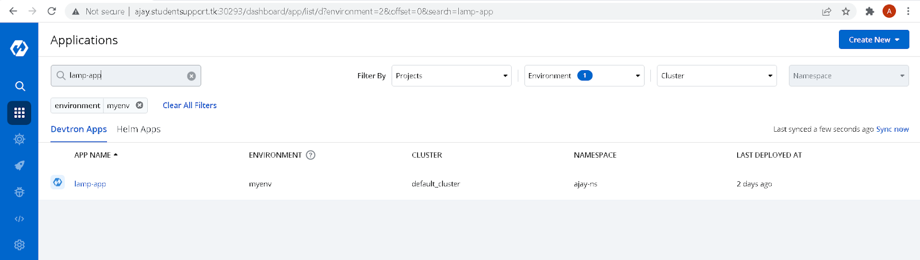Image resolution: width=920 pixels, height=260 pixels.
Task: Remove the myenv environment filter chip
Action: [x=139, y=105]
